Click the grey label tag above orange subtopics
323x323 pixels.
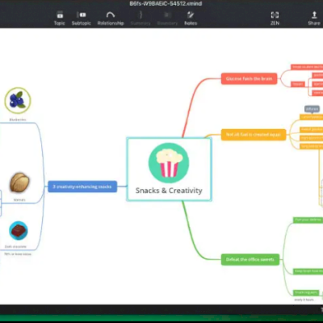tap(312, 109)
